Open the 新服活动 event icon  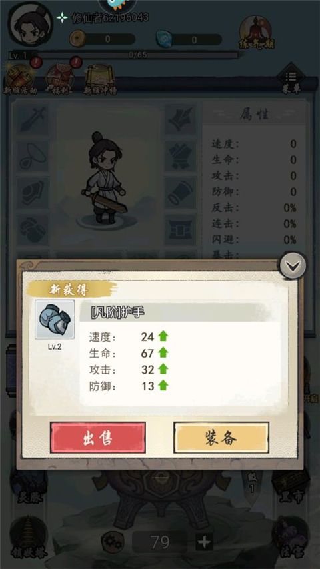[x=19, y=80]
